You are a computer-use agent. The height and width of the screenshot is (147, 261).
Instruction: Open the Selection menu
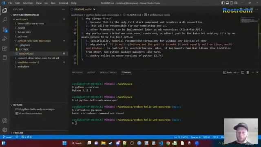click(28, 3)
